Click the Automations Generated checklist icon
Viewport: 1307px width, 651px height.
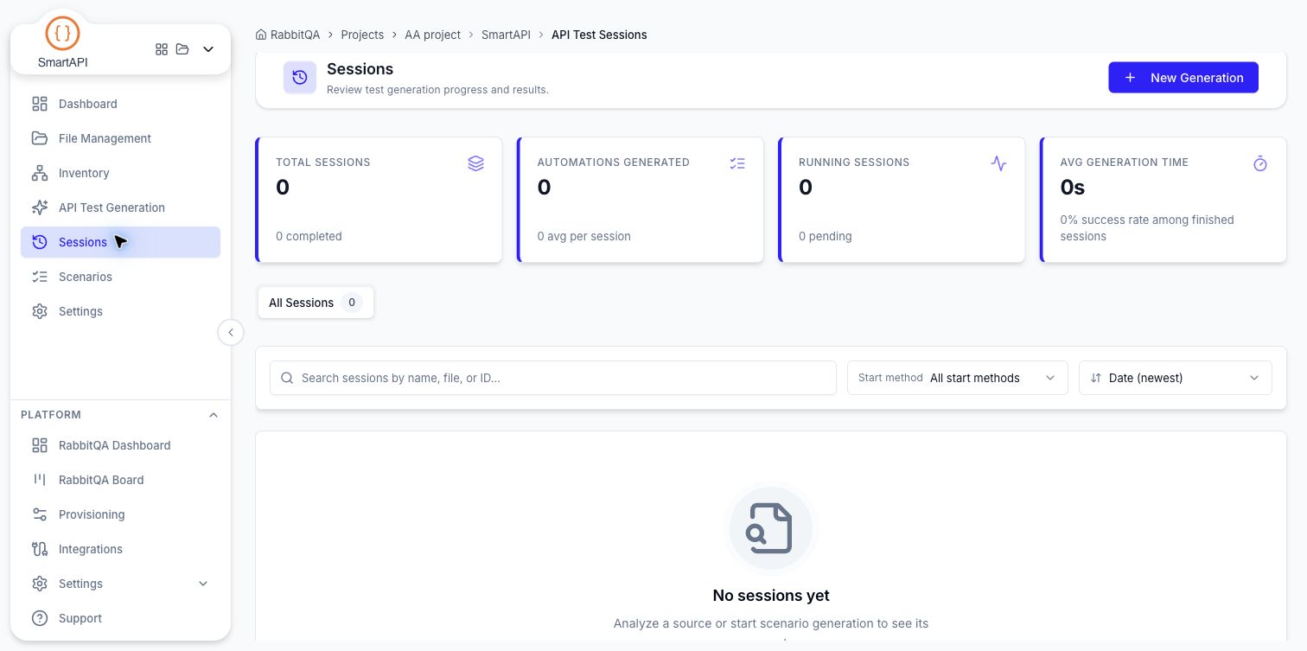click(737, 163)
